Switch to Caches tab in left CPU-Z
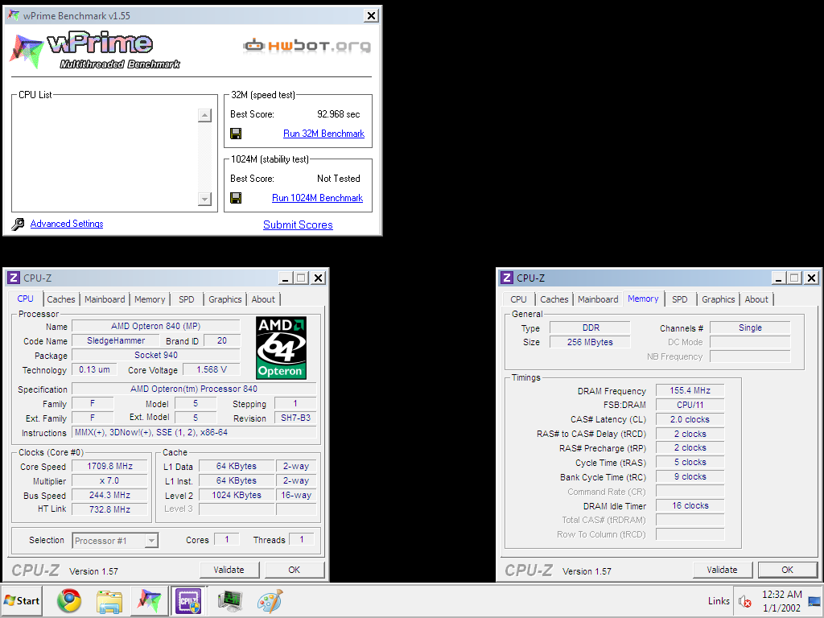The width and height of the screenshot is (824, 618). 61,299
